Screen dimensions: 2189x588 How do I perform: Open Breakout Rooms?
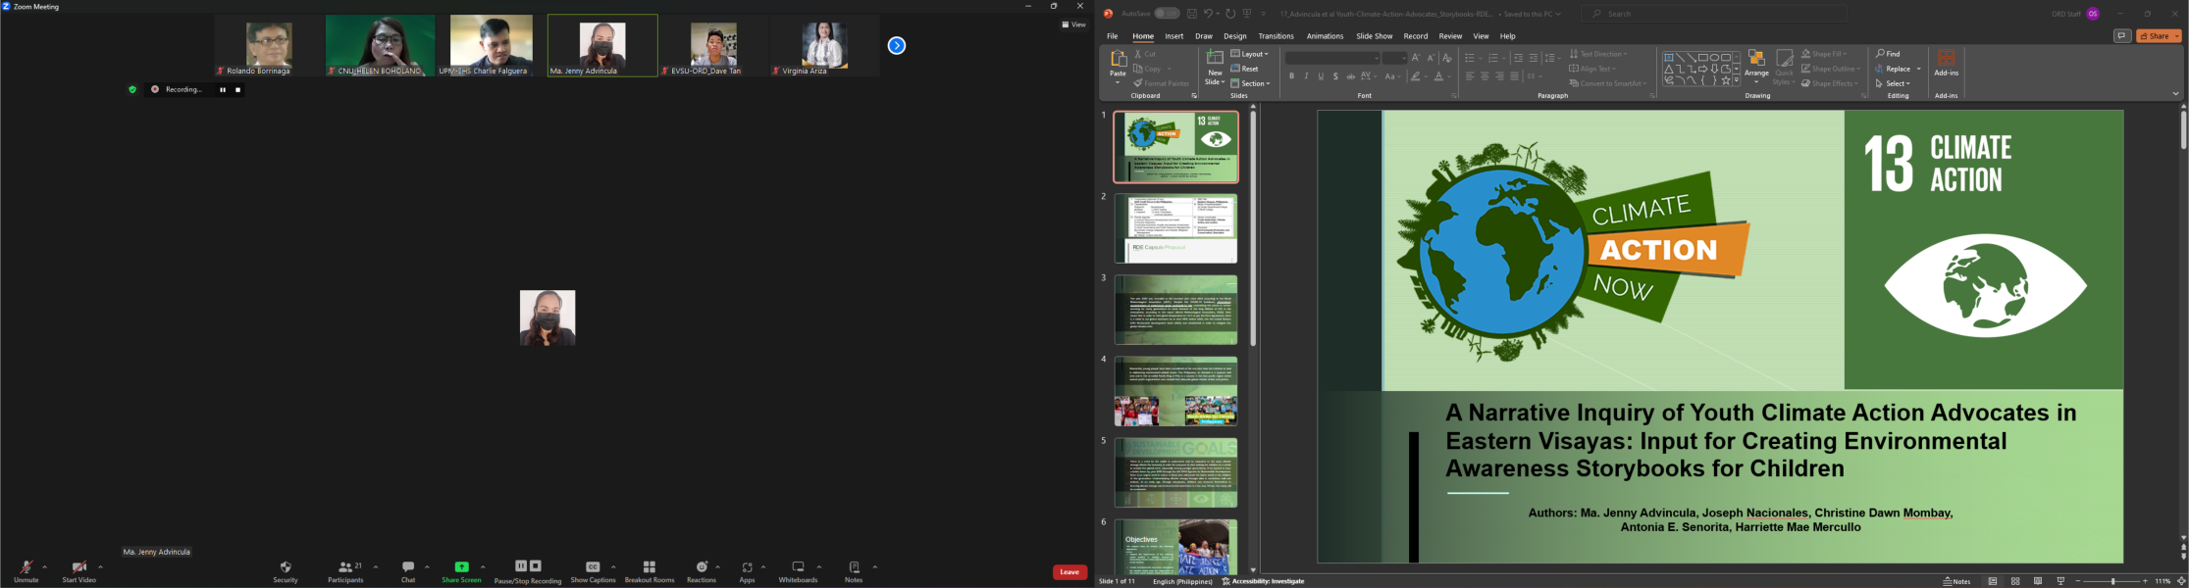(x=650, y=572)
